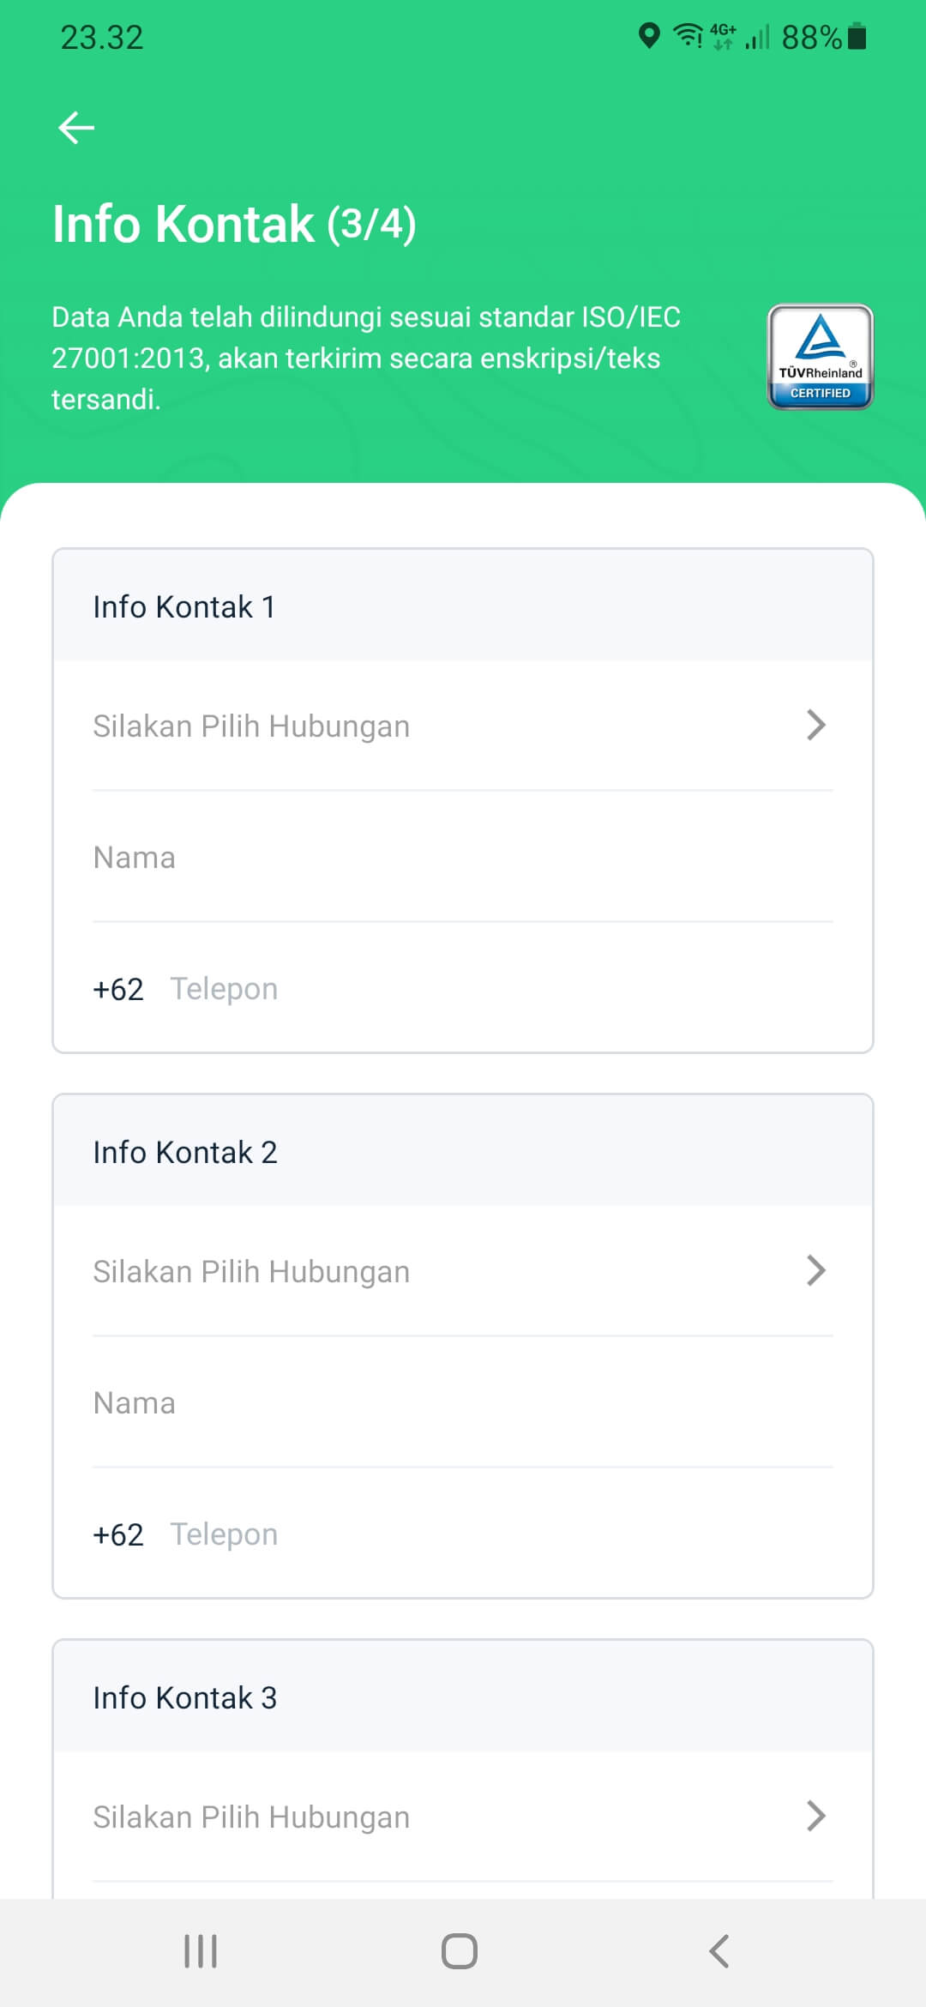The image size is (926, 2007).
Task: Tap the +62 country code in Info Kontak 2
Action: point(118,1534)
